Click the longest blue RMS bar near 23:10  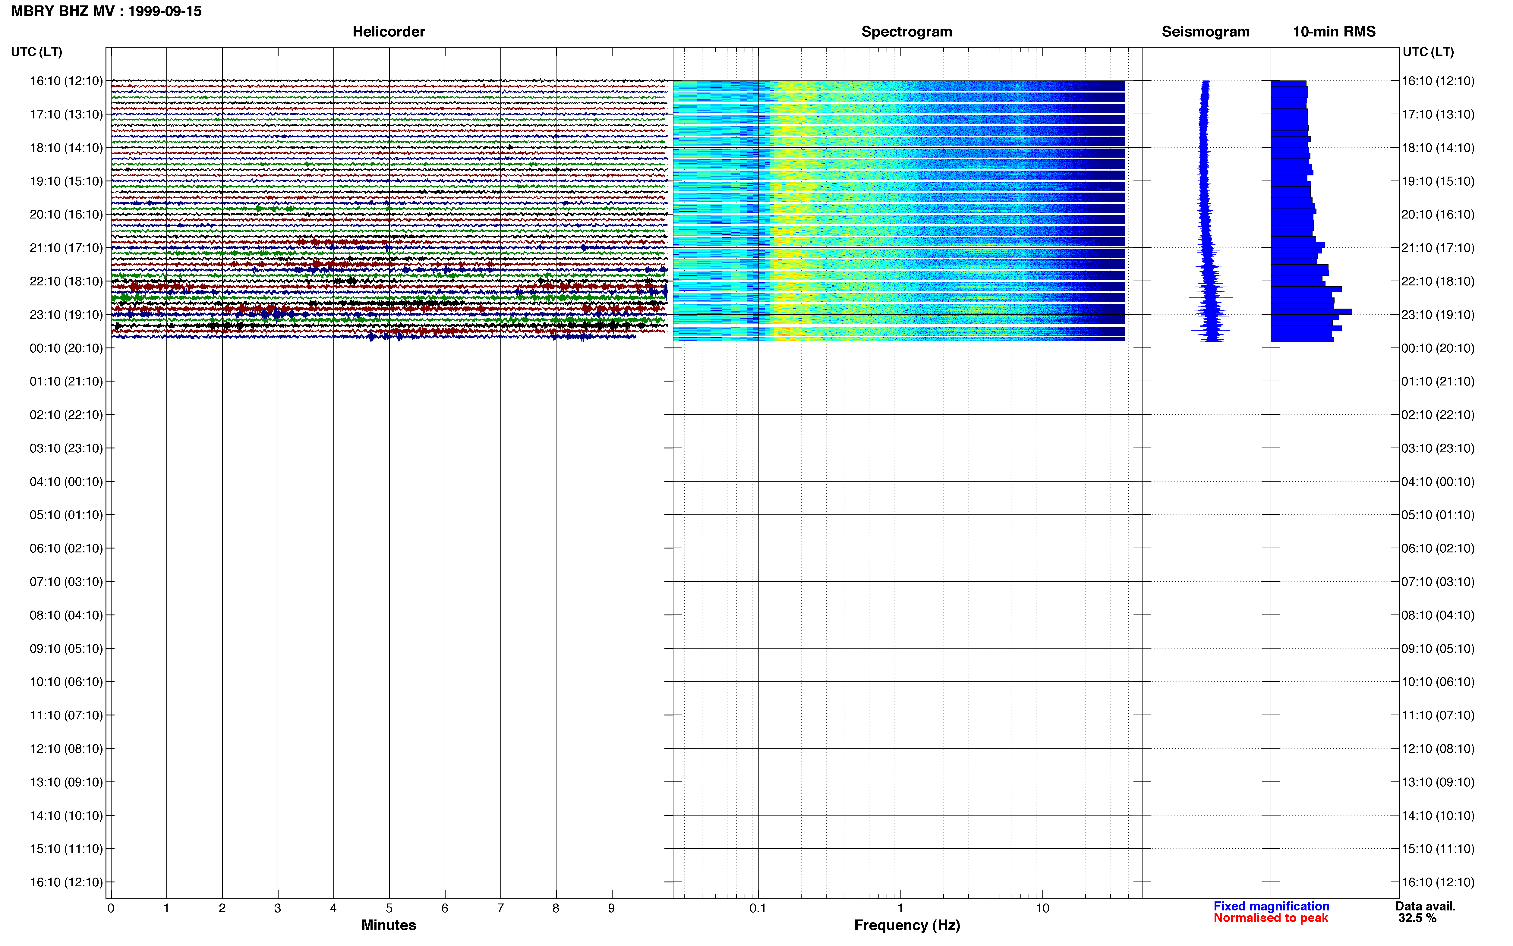click(1311, 312)
